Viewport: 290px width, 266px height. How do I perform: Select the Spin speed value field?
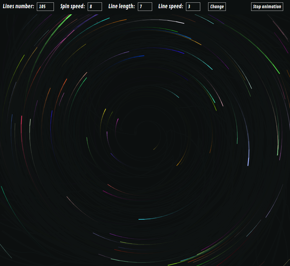[95, 6]
